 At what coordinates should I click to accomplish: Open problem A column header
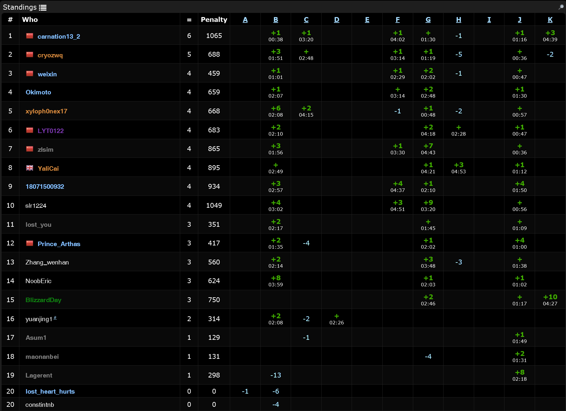coord(245,20)
